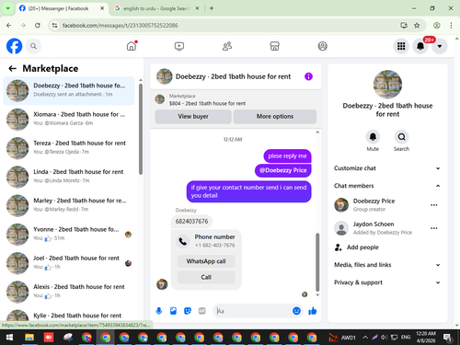The width and height of the screenshot is (460, 345).
Task: Click the marketplace listing $804 link
Action: 207,104
